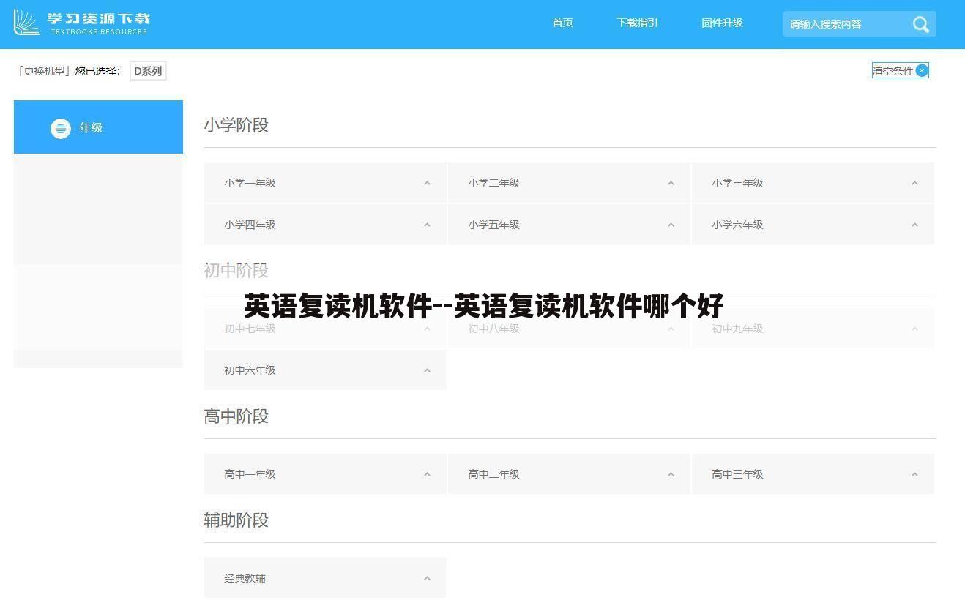Expand the 高中二年级 chevron
This screenshot has height=614, width=965.
671,474
